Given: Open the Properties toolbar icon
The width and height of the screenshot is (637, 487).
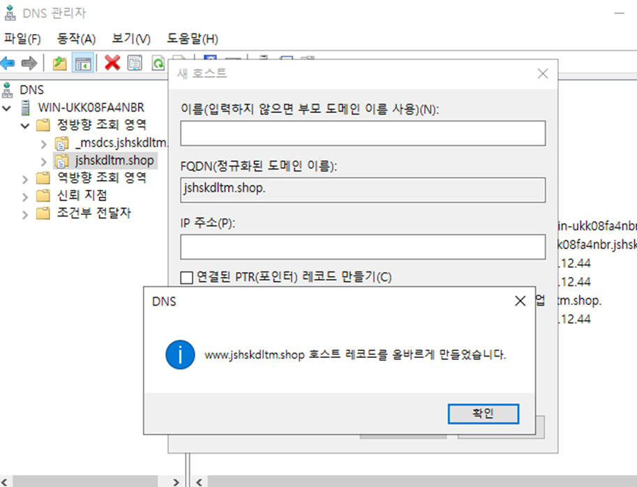Looking at the screenshot, I should [135, 63].
